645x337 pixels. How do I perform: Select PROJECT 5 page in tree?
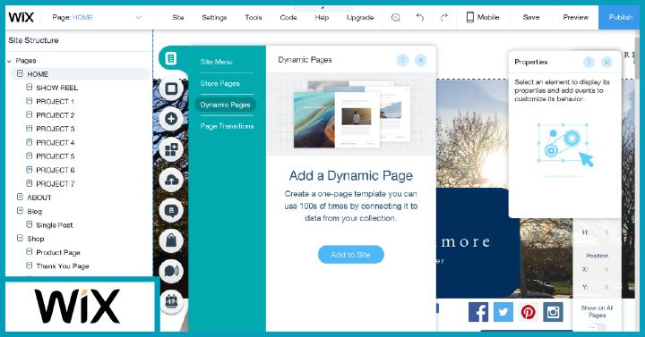click(x=56, y=156)
